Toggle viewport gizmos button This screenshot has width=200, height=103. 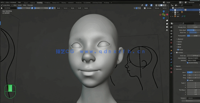[x=146, y=5]
